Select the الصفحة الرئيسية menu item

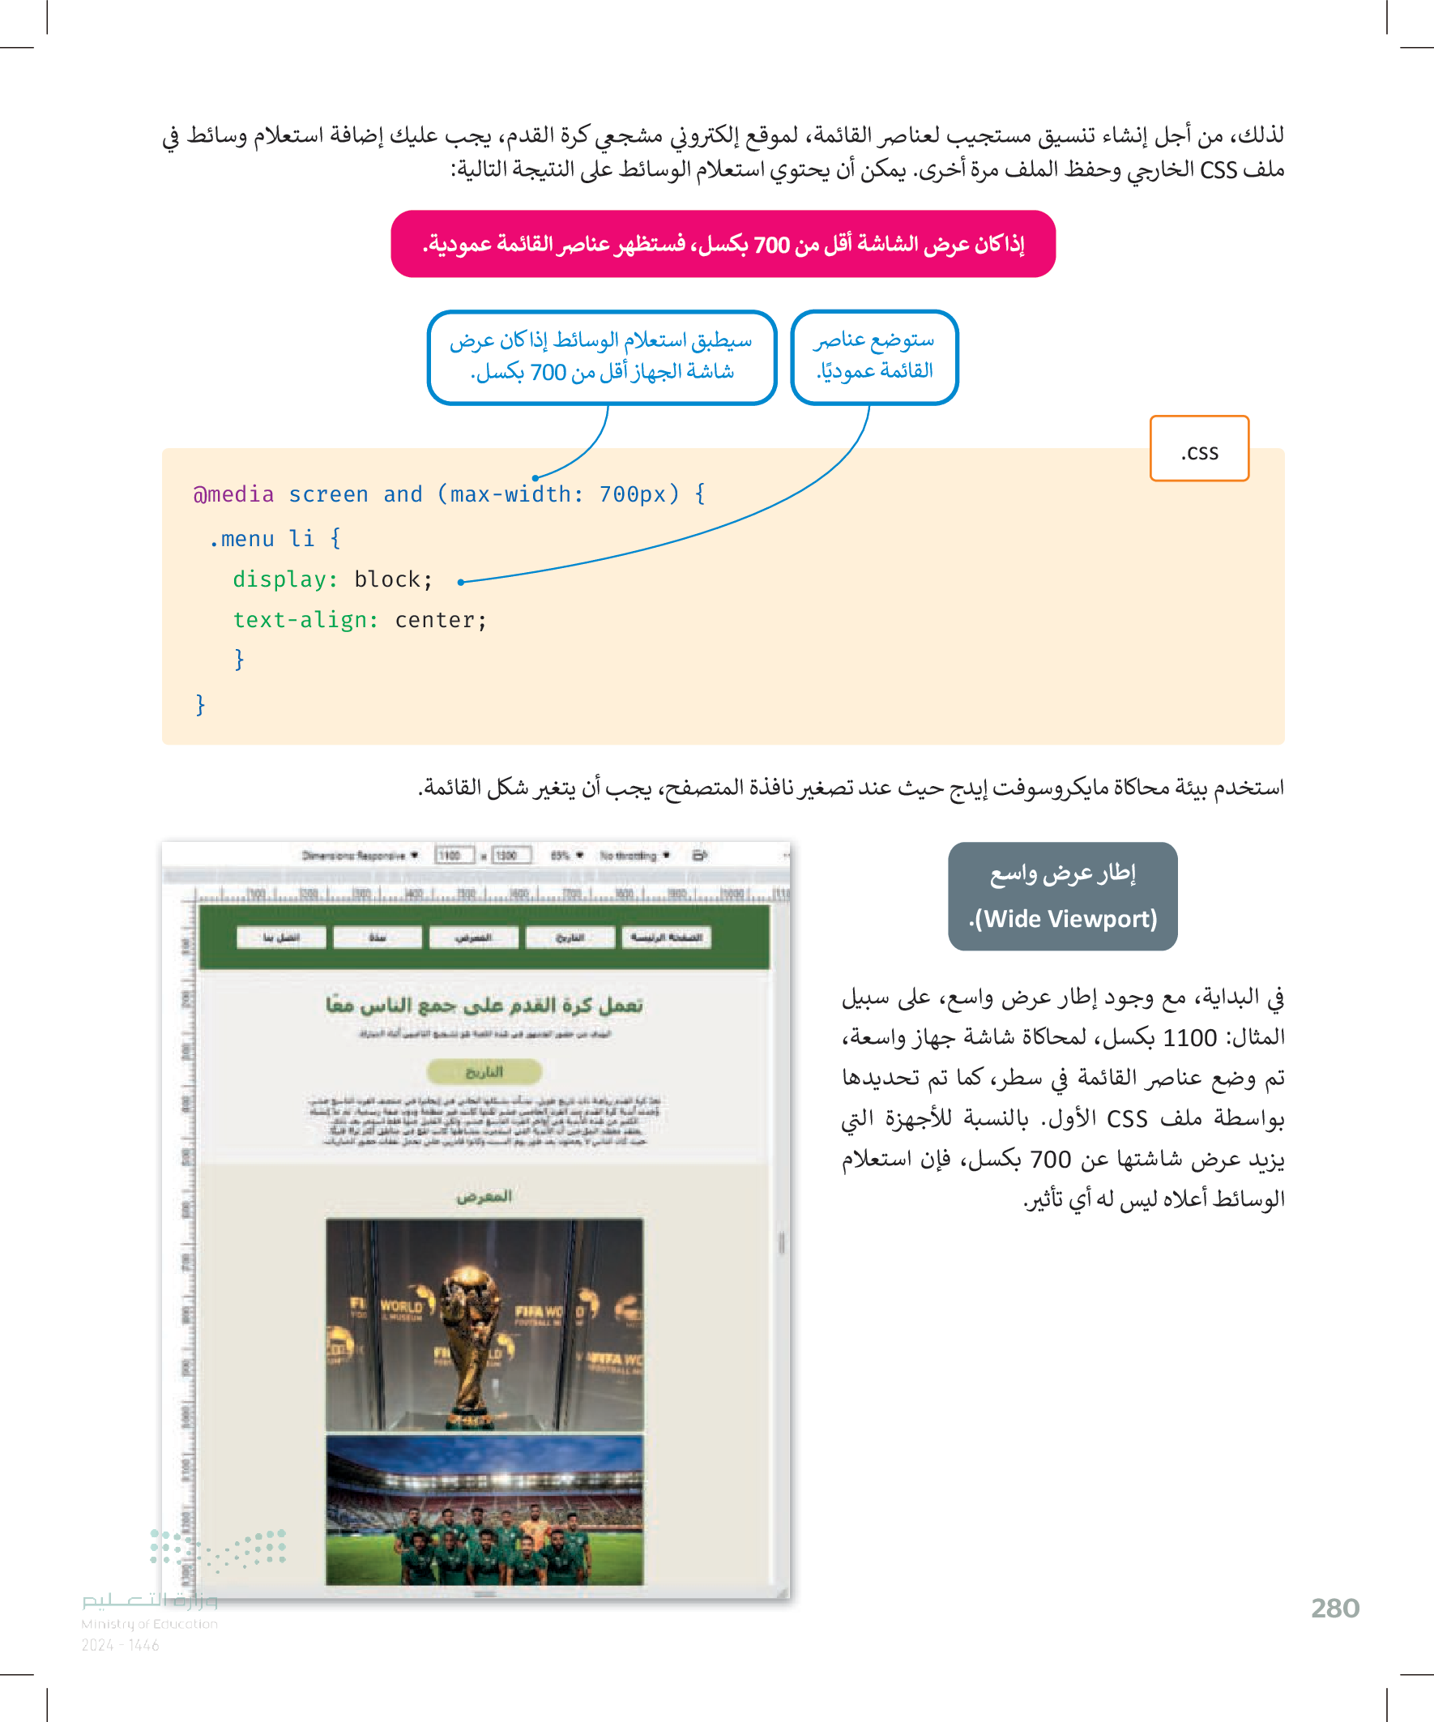(666, 938)
